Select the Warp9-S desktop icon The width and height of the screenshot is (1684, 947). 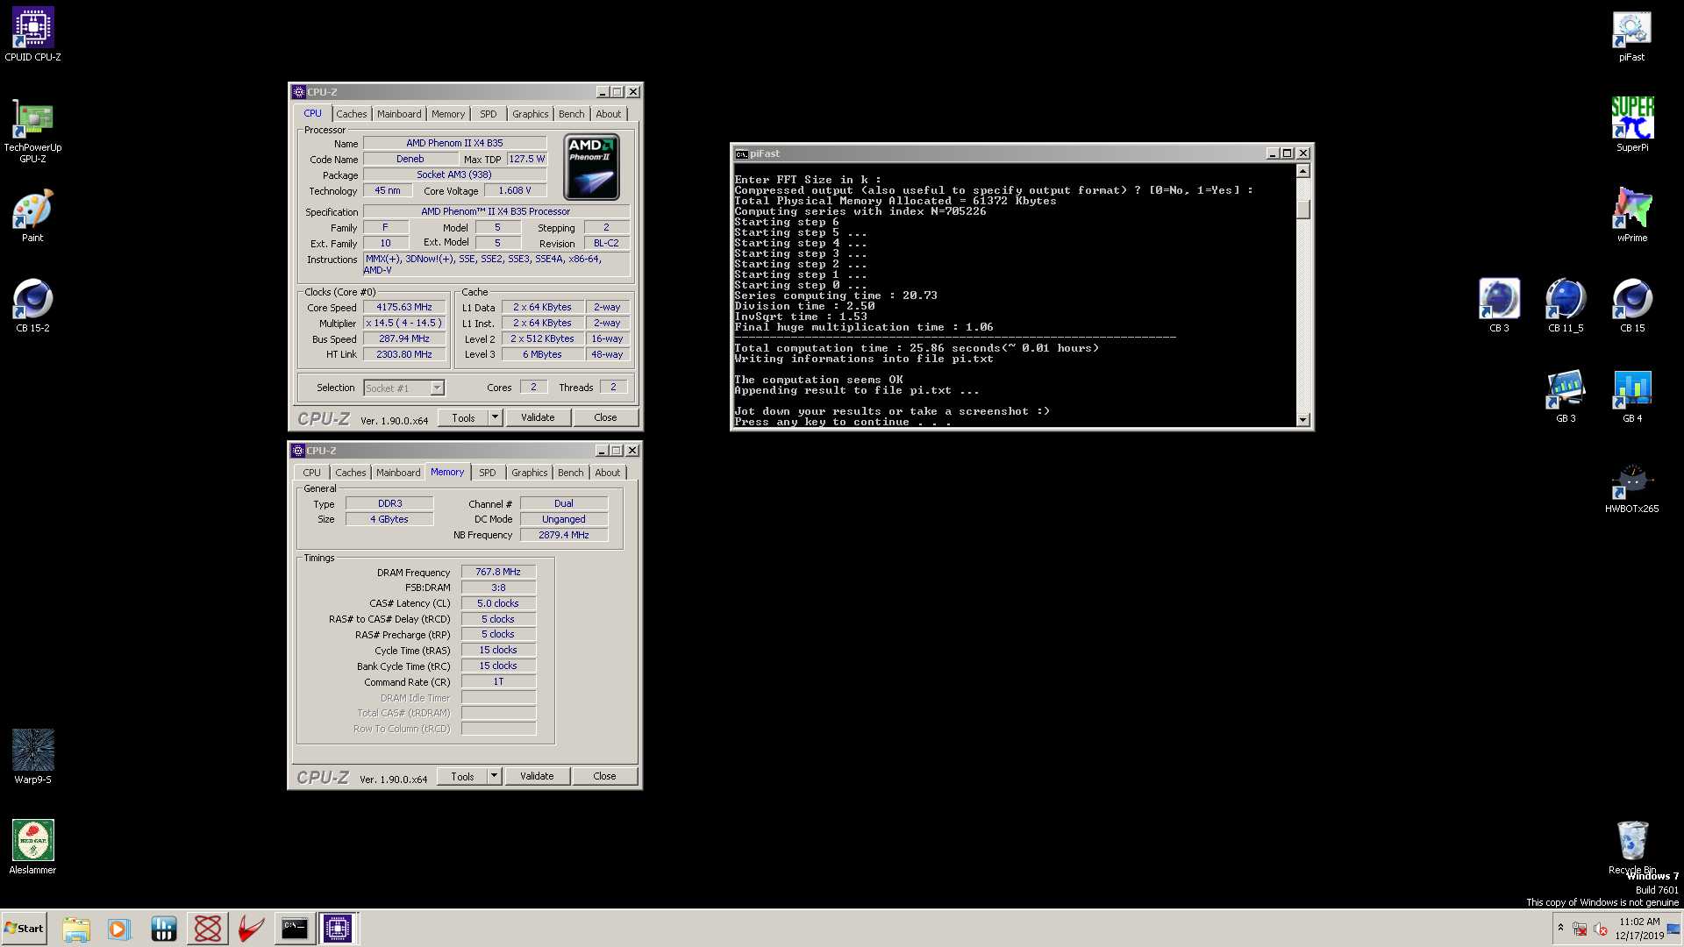click(32, 757)
